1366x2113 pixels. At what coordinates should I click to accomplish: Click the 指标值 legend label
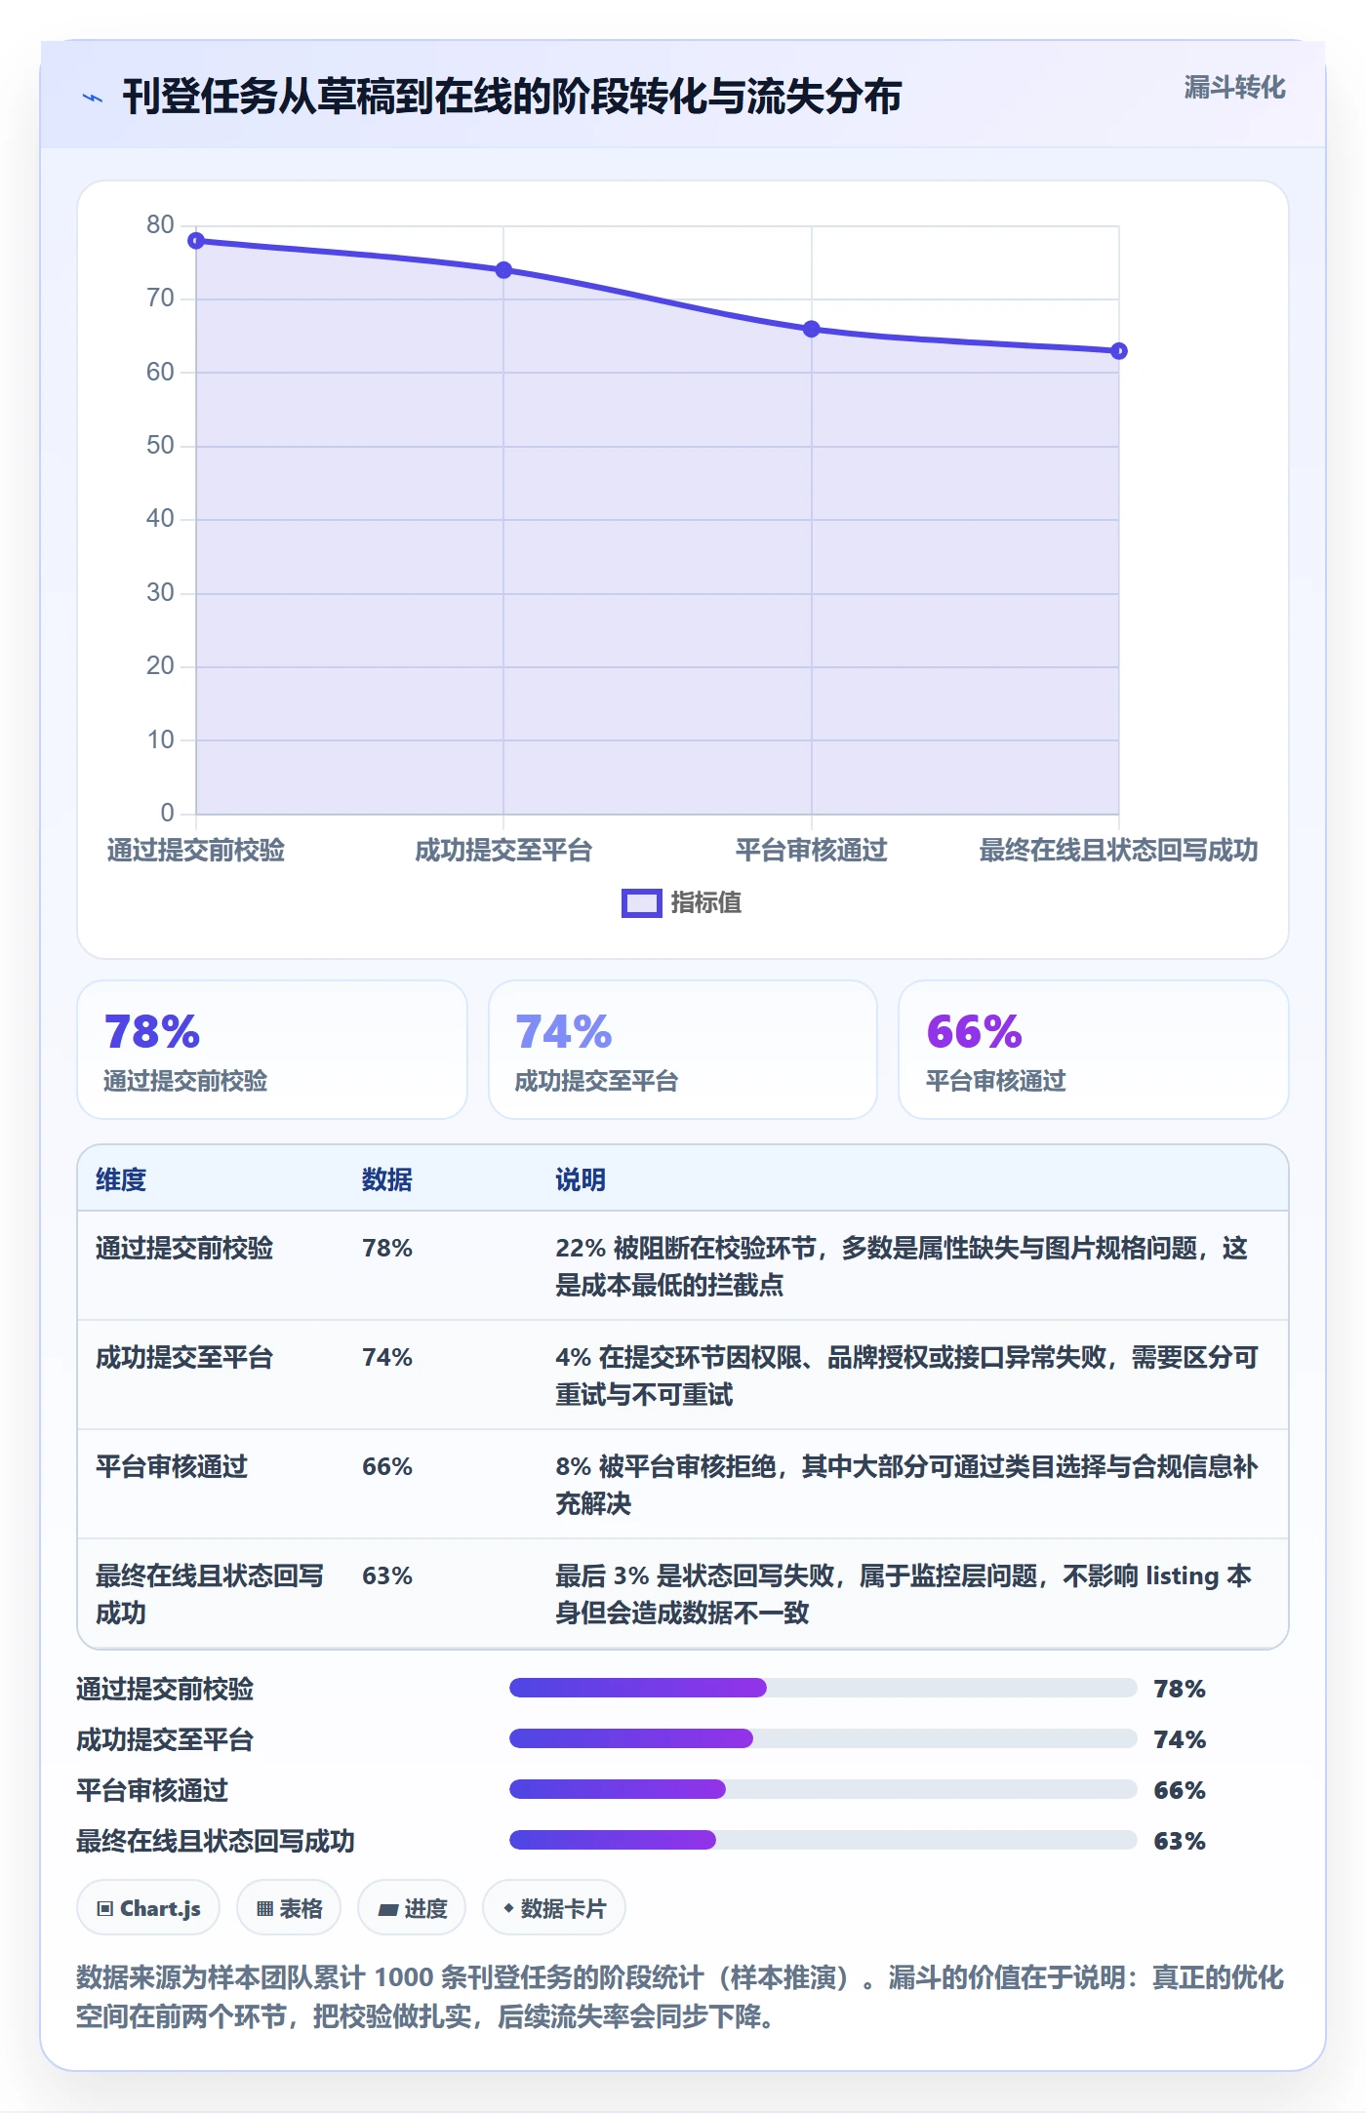tap(706, 903)
